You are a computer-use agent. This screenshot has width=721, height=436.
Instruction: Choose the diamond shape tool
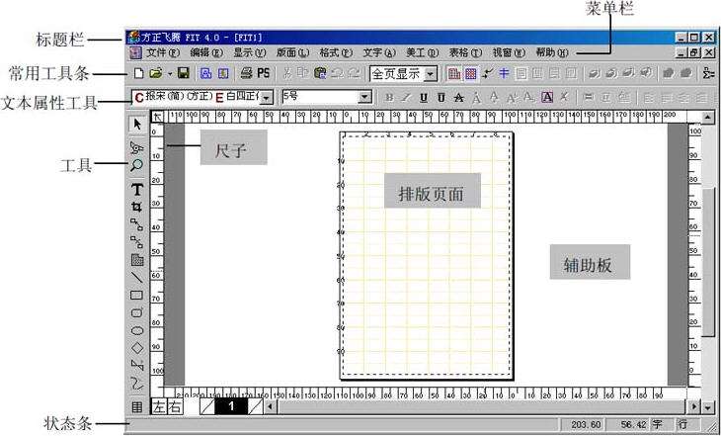click(x=137, y=348)
